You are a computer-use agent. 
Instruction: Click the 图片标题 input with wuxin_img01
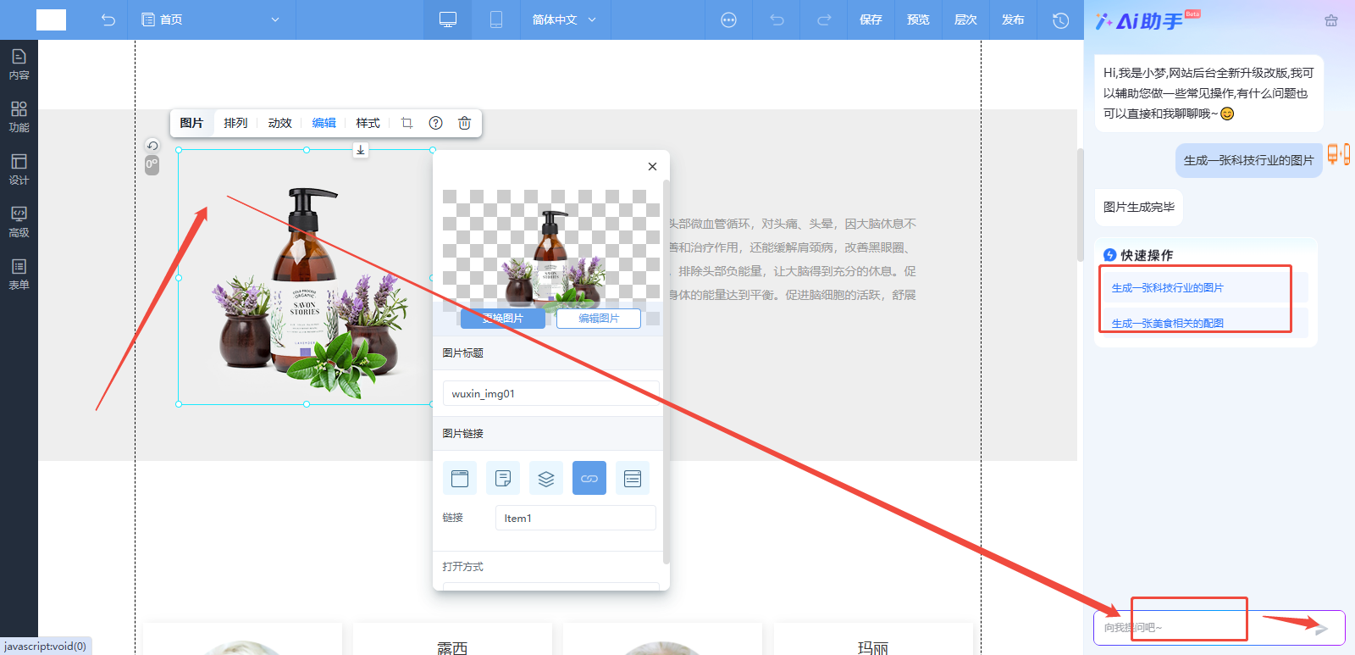click(551, 393)
